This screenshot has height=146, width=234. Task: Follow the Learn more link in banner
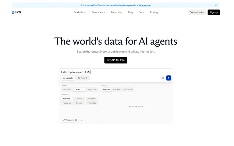pos(145,5)
